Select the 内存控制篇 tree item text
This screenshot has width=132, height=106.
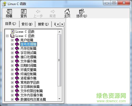28,48
